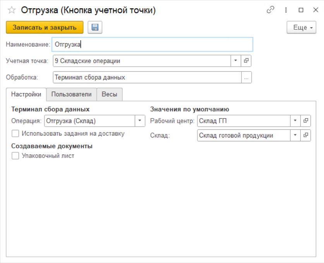Expand the Рабочий центр dropdown list
The width and height of the screenshot is (324, 263).
click(295, 121)
